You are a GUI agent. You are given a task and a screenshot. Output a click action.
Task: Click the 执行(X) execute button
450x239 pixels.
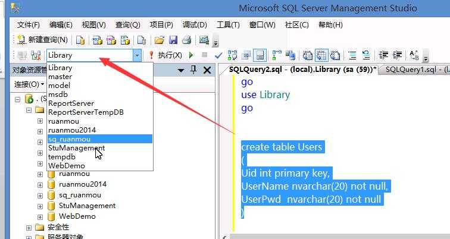point(166,55)
